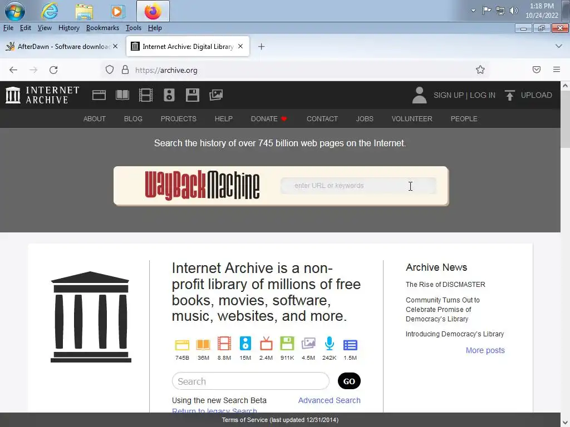
Task: Open the Edit menu
Action: (x=26, y=28)
